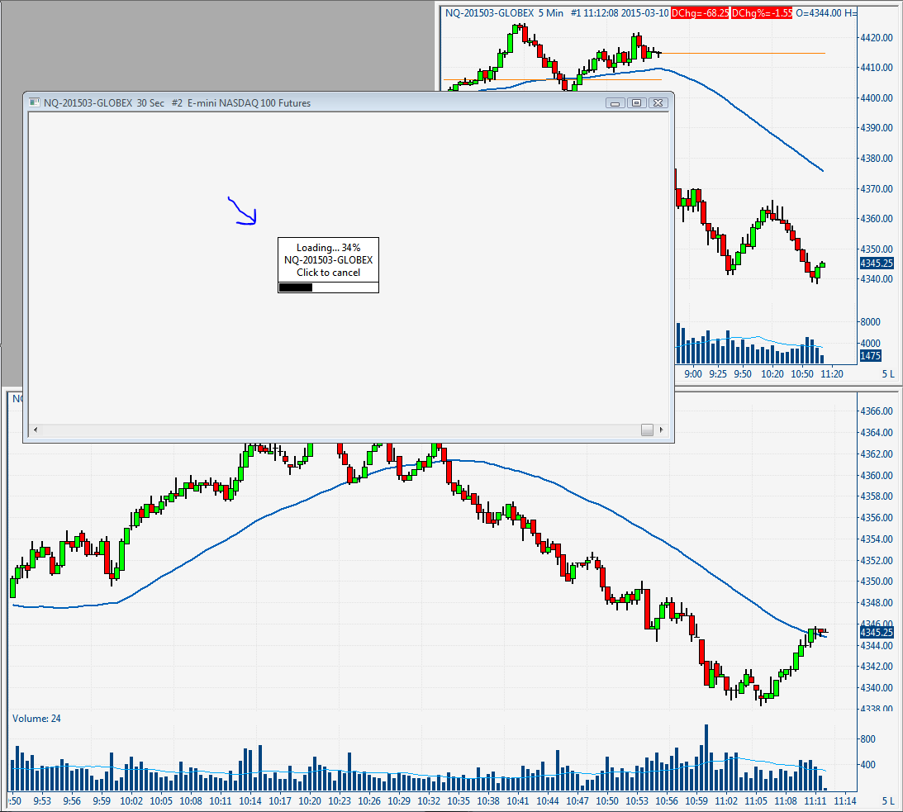Image resolution: width=903 pixels, height=812 pixels.
Task: Click the 4380.00 price label
Action: click(x=877, y=159)
